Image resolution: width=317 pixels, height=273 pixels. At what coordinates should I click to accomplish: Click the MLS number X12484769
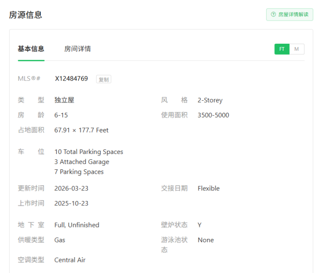(x=71, y=79)
